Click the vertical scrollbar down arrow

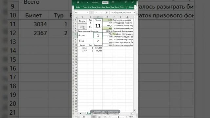(x=135, y=111)
